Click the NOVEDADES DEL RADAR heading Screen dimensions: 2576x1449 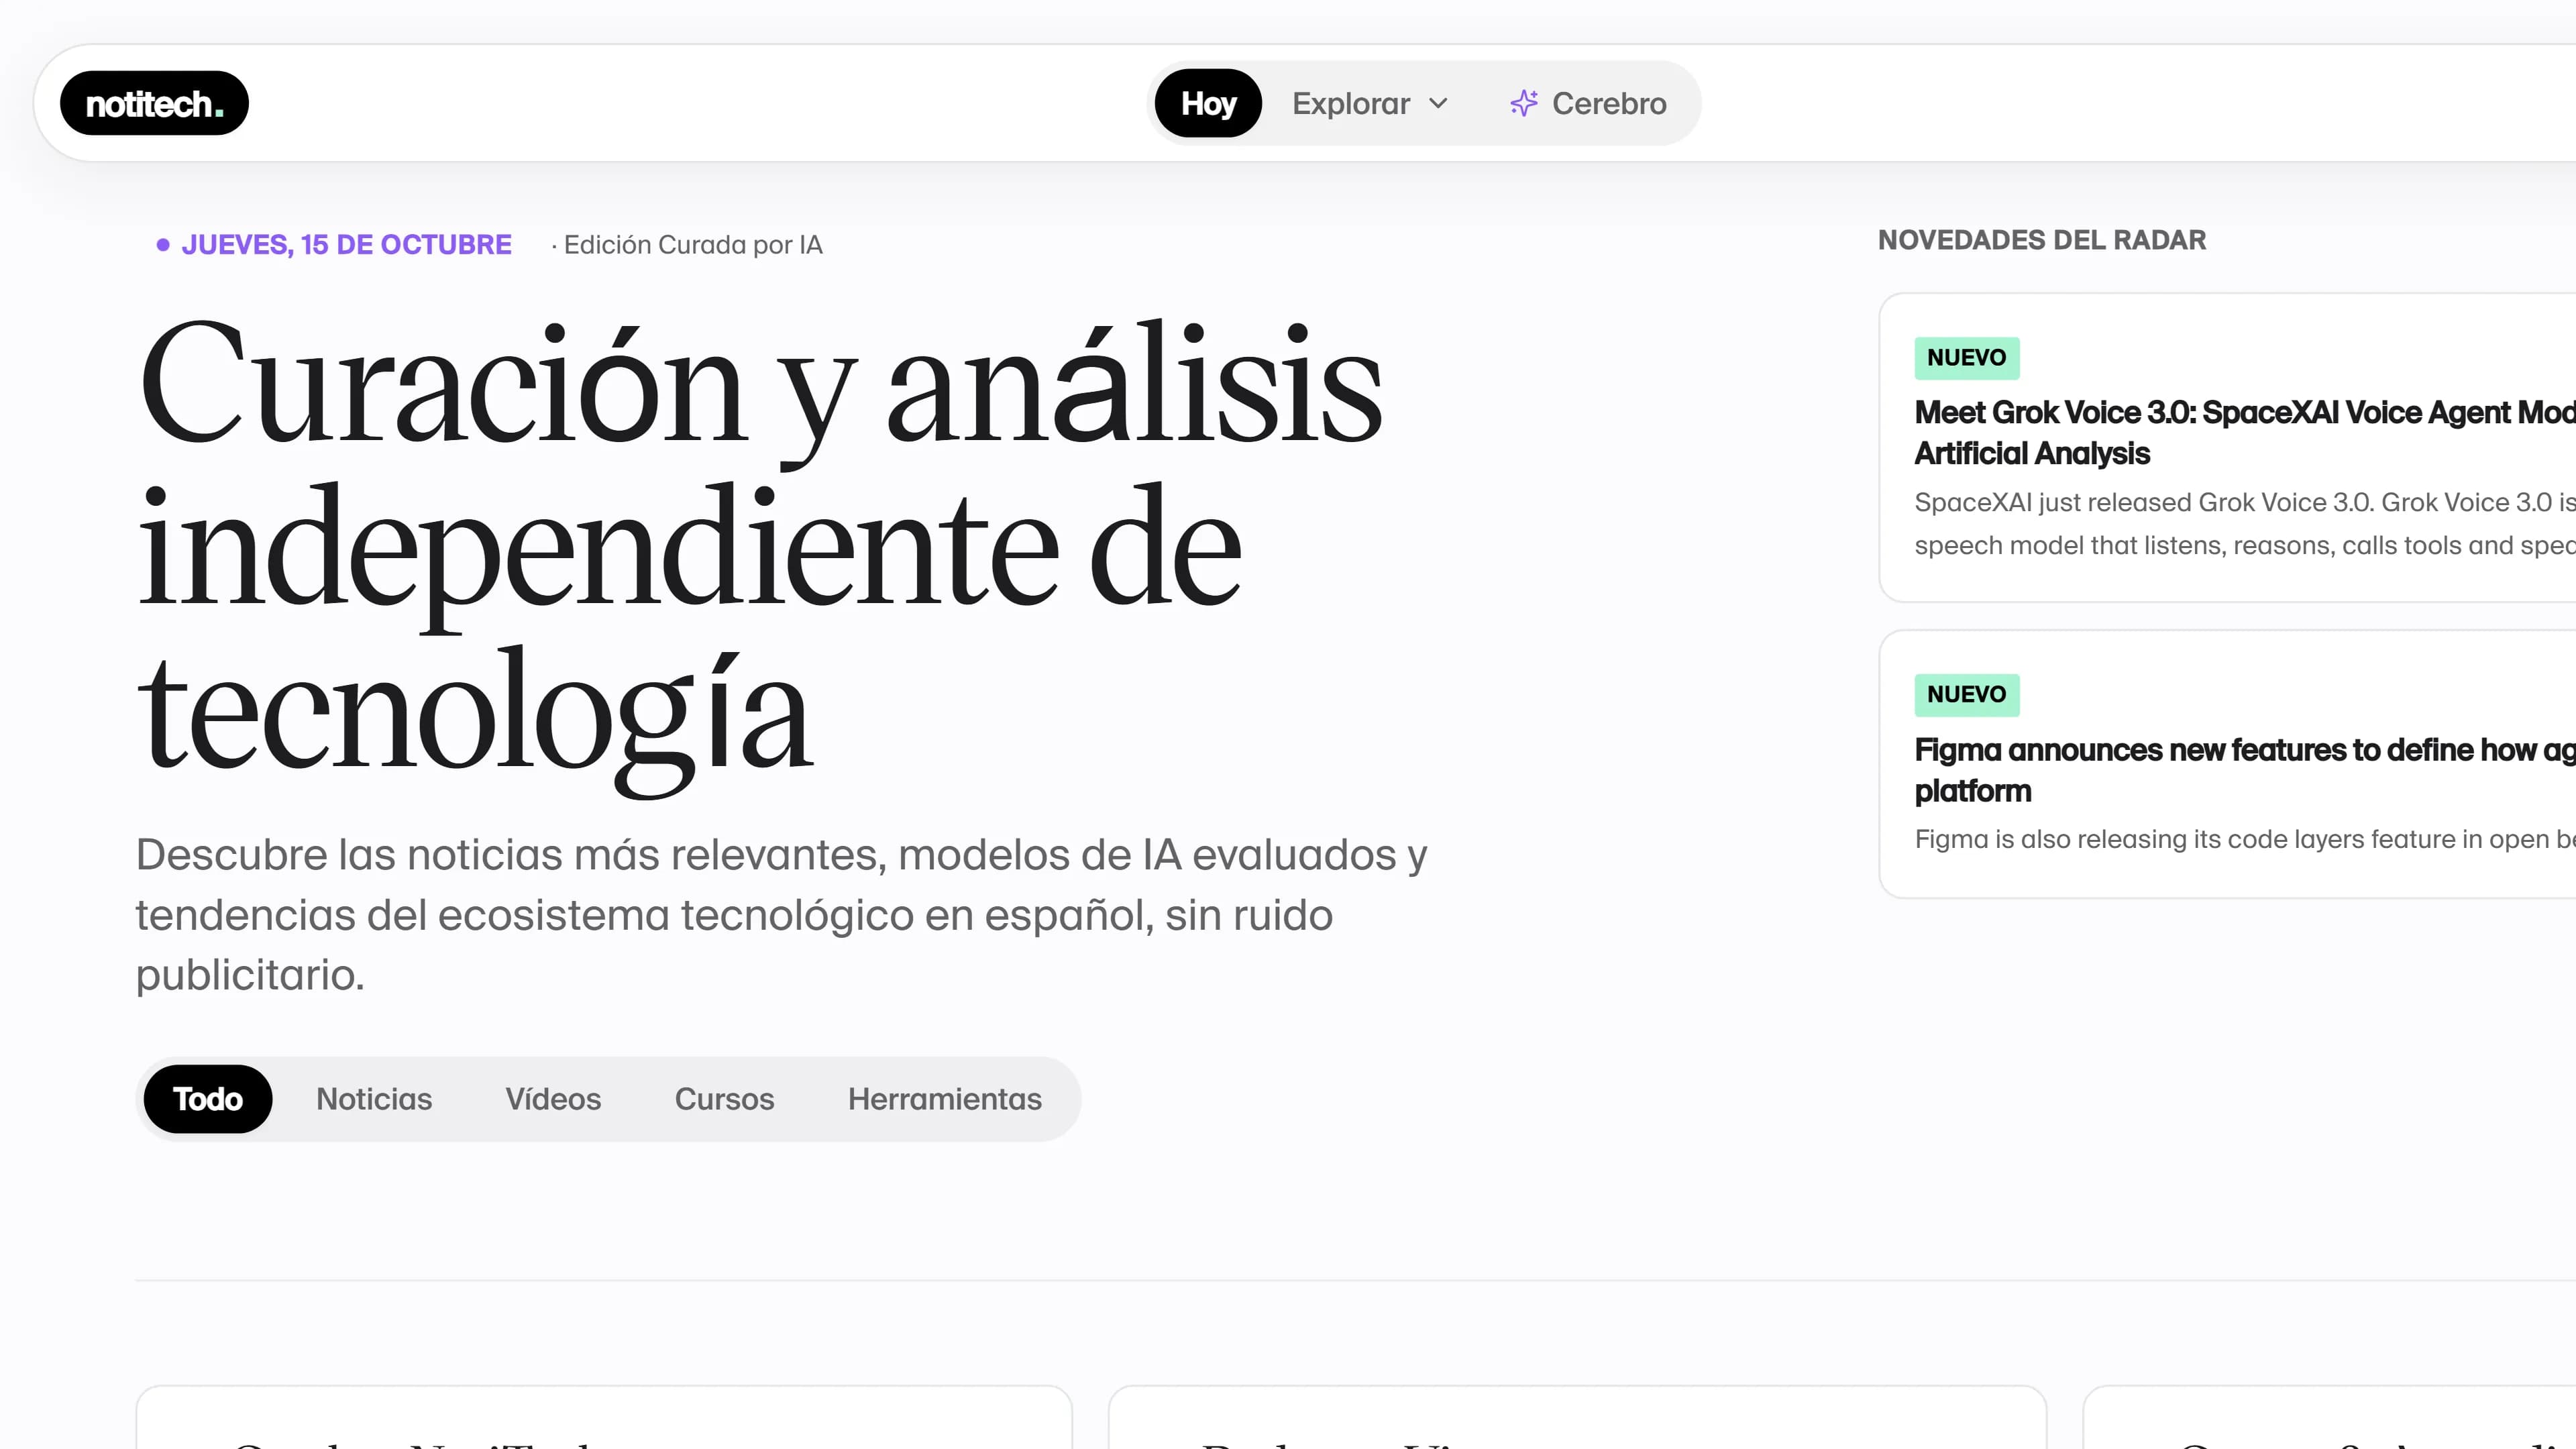(x=2042, y=240)
